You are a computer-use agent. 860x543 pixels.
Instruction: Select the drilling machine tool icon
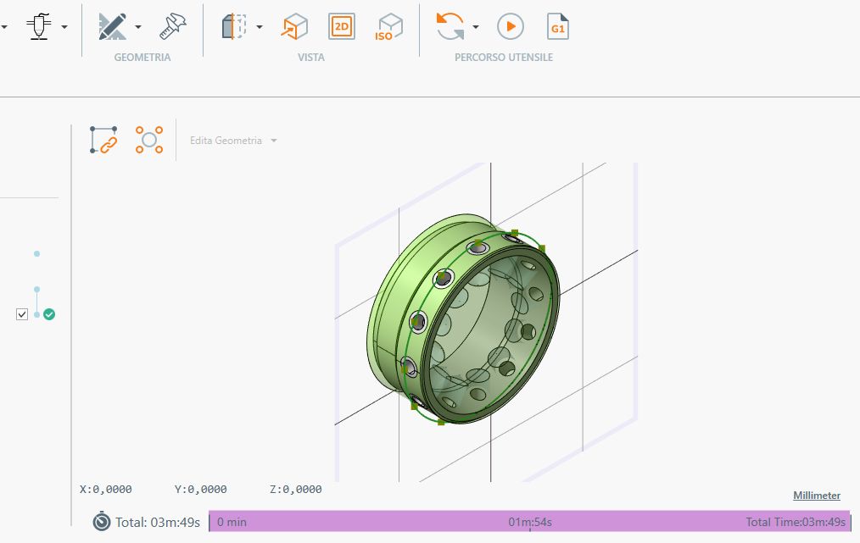point(39,26)
